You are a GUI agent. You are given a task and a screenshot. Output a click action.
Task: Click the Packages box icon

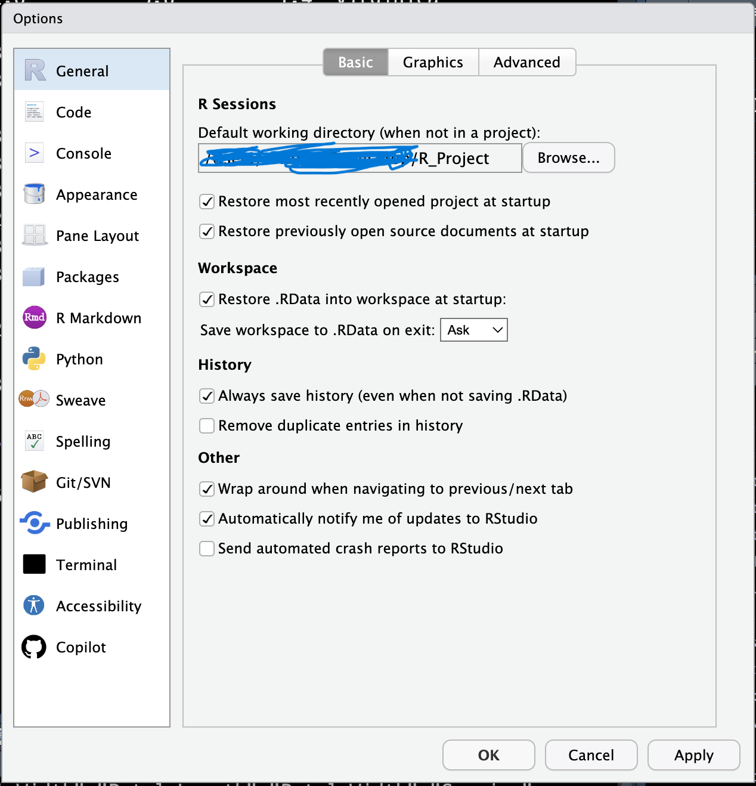click(x=34, y=277)
